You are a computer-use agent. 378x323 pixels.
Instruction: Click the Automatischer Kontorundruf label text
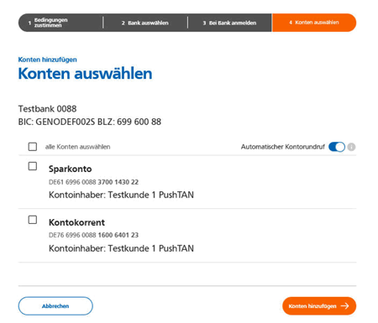[283, 147]
